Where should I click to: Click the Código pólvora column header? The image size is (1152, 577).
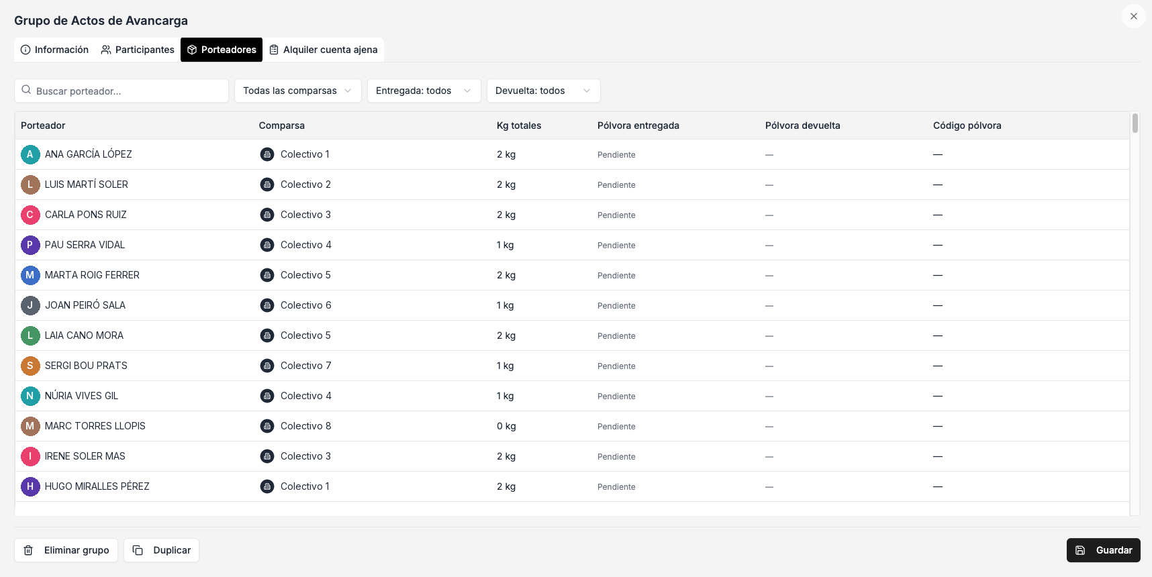[967, 125]
